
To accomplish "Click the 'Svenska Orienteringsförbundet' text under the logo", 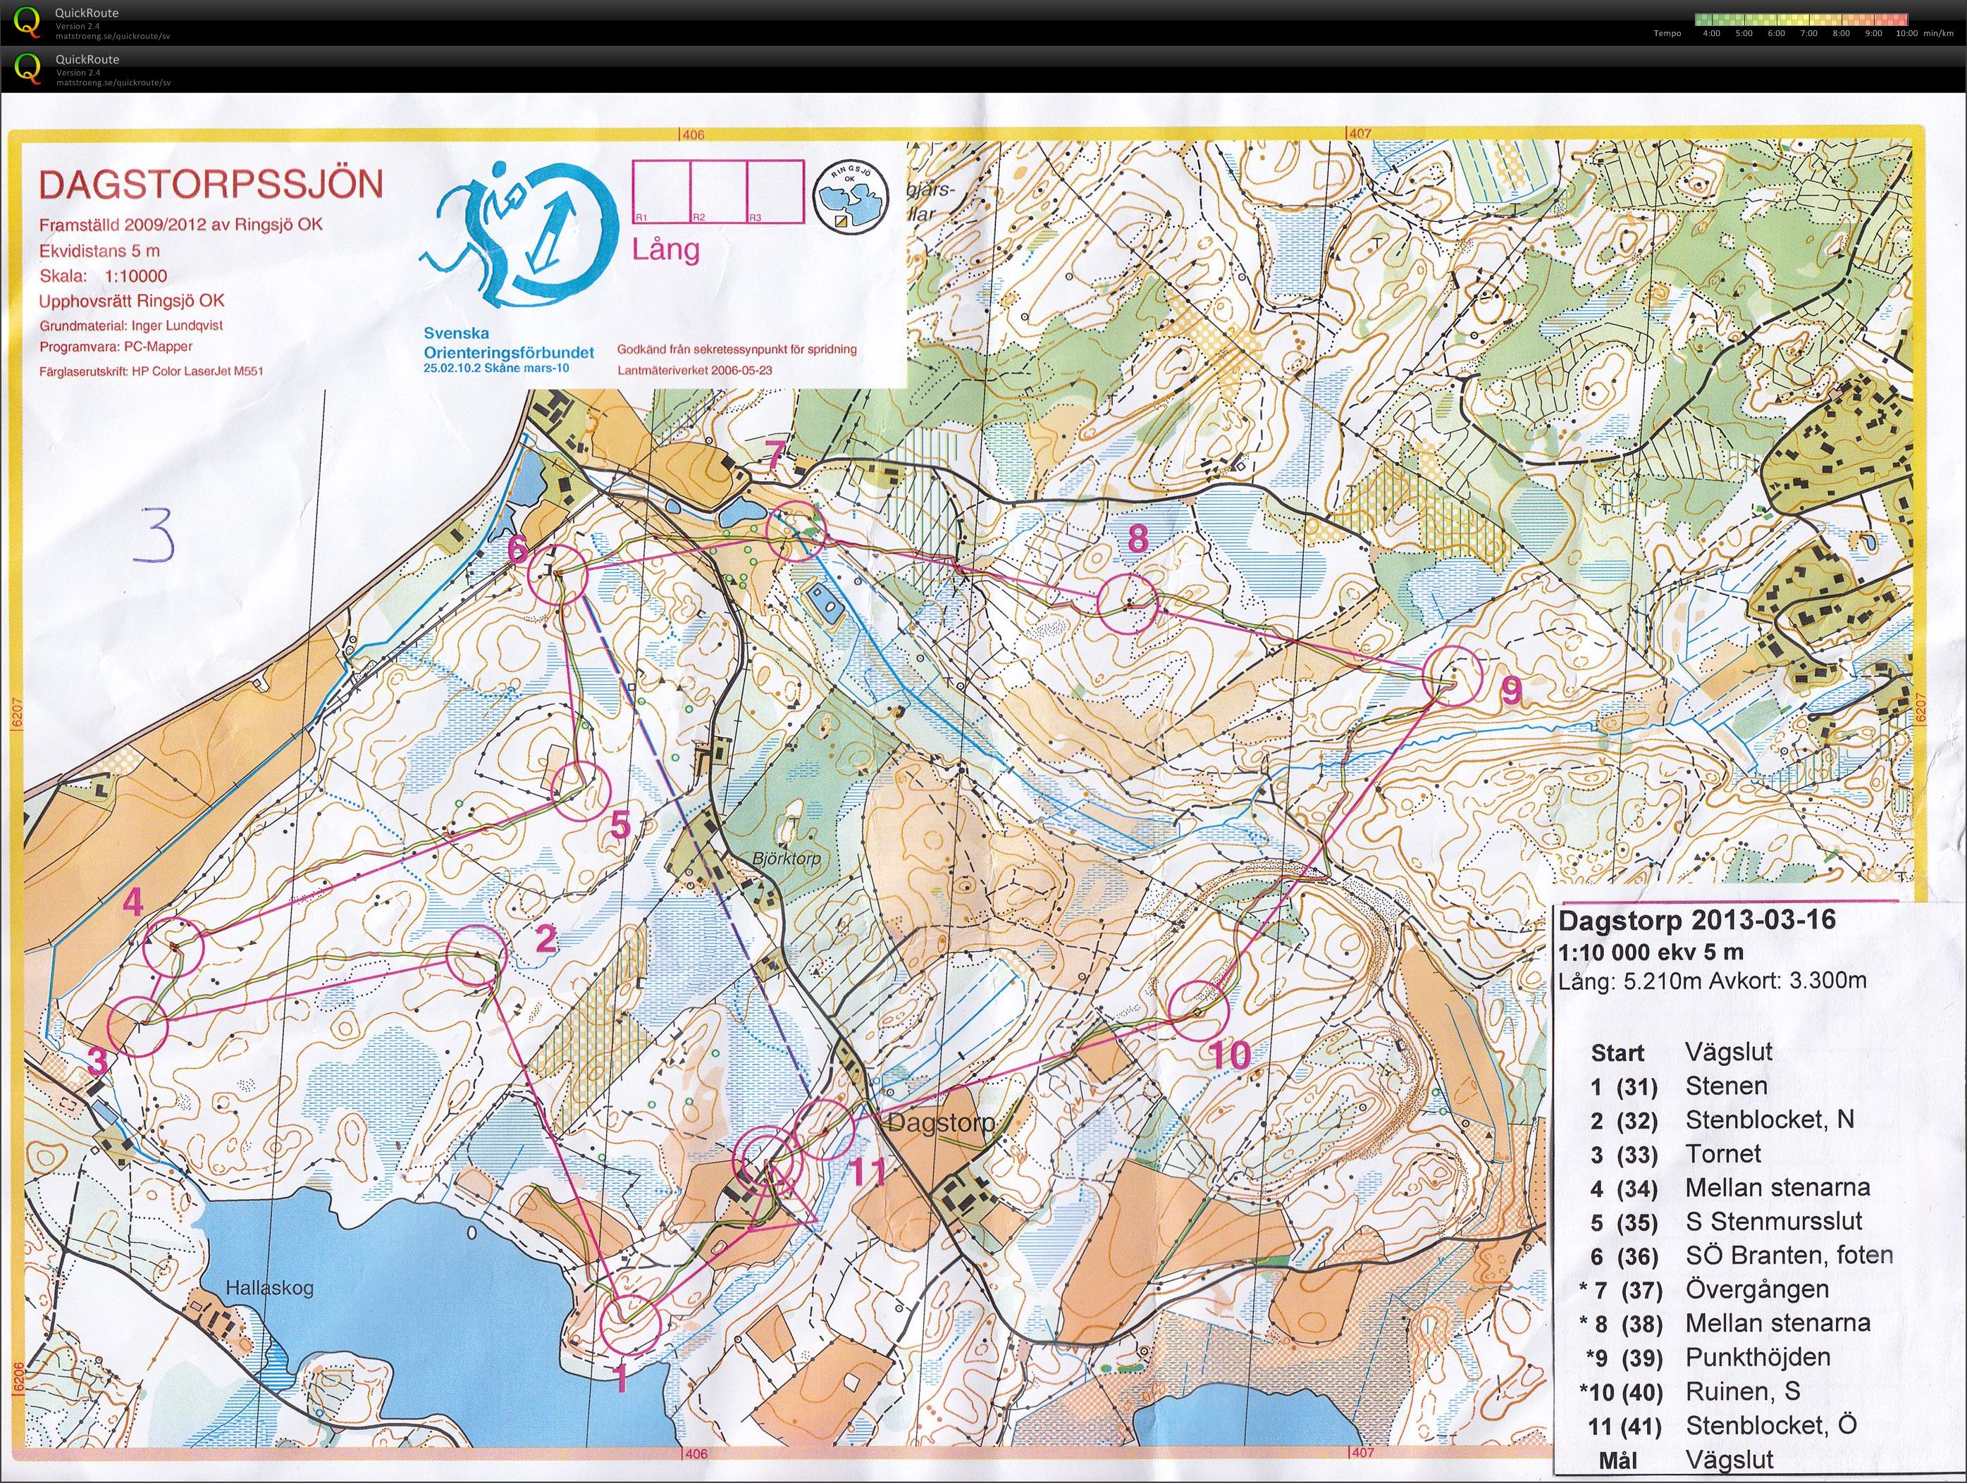I will click(507, 343).
